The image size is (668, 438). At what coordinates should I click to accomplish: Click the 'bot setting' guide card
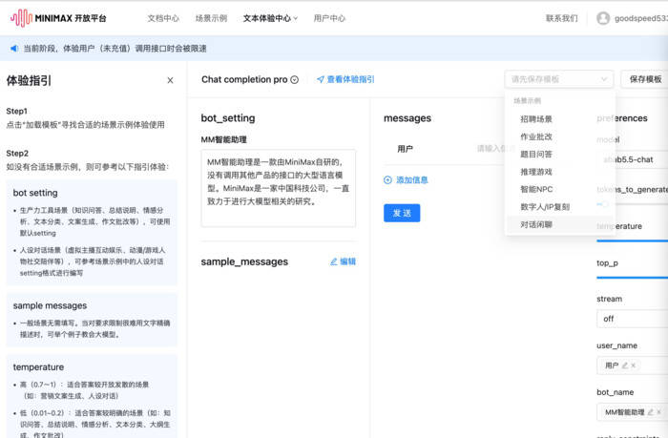coord(92,233)
